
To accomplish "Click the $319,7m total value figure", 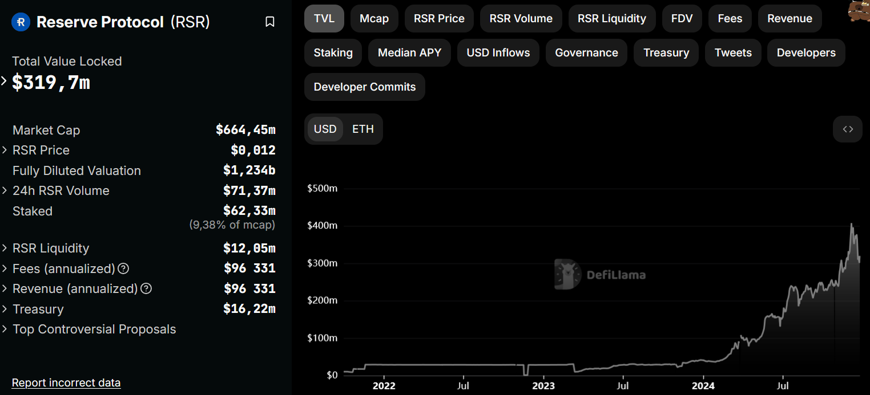I will click(51, 83).
